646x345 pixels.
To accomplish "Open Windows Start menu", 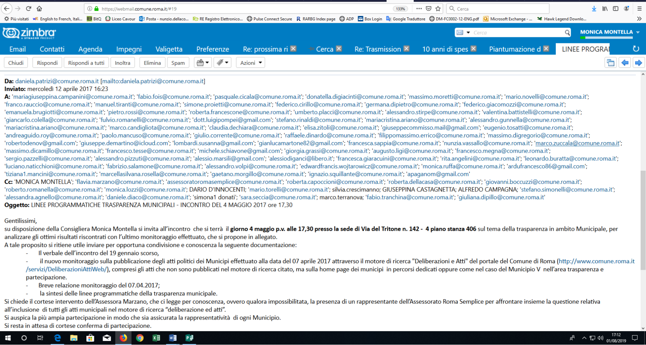I will 7,338.
